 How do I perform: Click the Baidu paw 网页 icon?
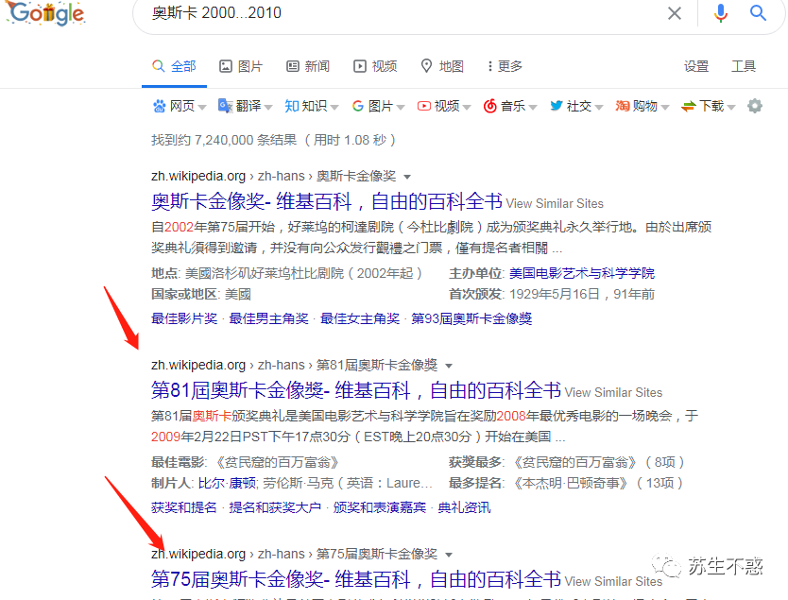(160, 106)
